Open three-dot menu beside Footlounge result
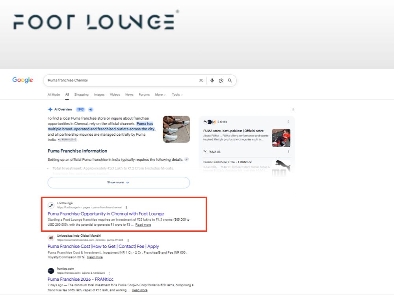Screen dimensions: 394x295 pyautogui.click(x=126, y=207)
